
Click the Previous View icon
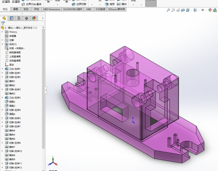point(178,10)
